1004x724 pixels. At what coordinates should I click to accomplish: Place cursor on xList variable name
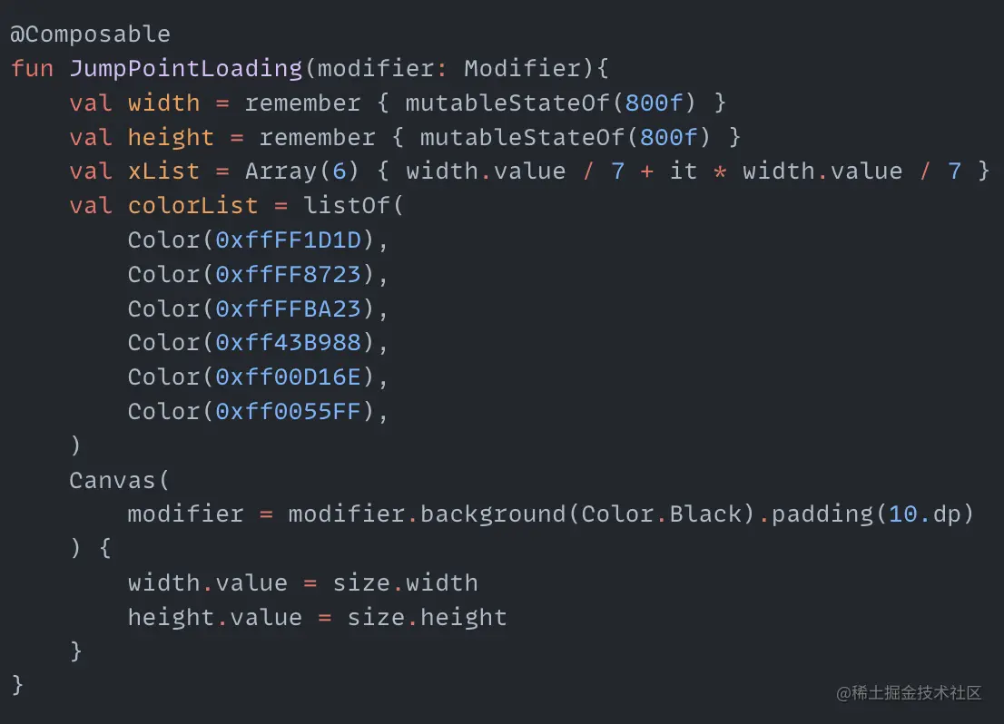click(163, 171)
